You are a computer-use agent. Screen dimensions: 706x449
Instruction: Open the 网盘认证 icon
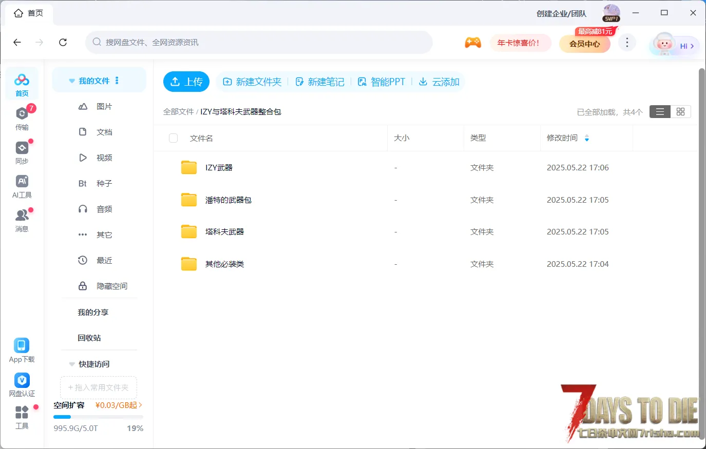click(22, 385)
